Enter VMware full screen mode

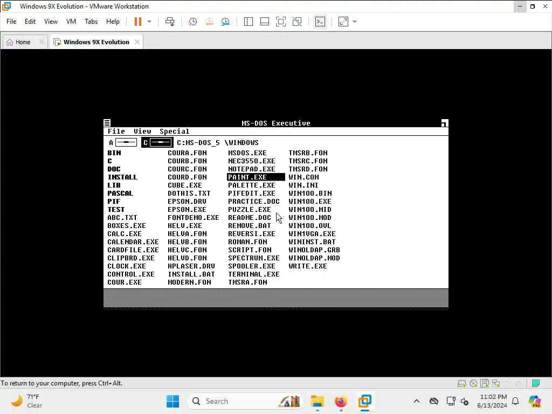(280, 22)
